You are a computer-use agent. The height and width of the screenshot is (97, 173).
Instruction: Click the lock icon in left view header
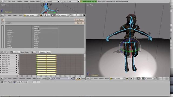point(84,15)
